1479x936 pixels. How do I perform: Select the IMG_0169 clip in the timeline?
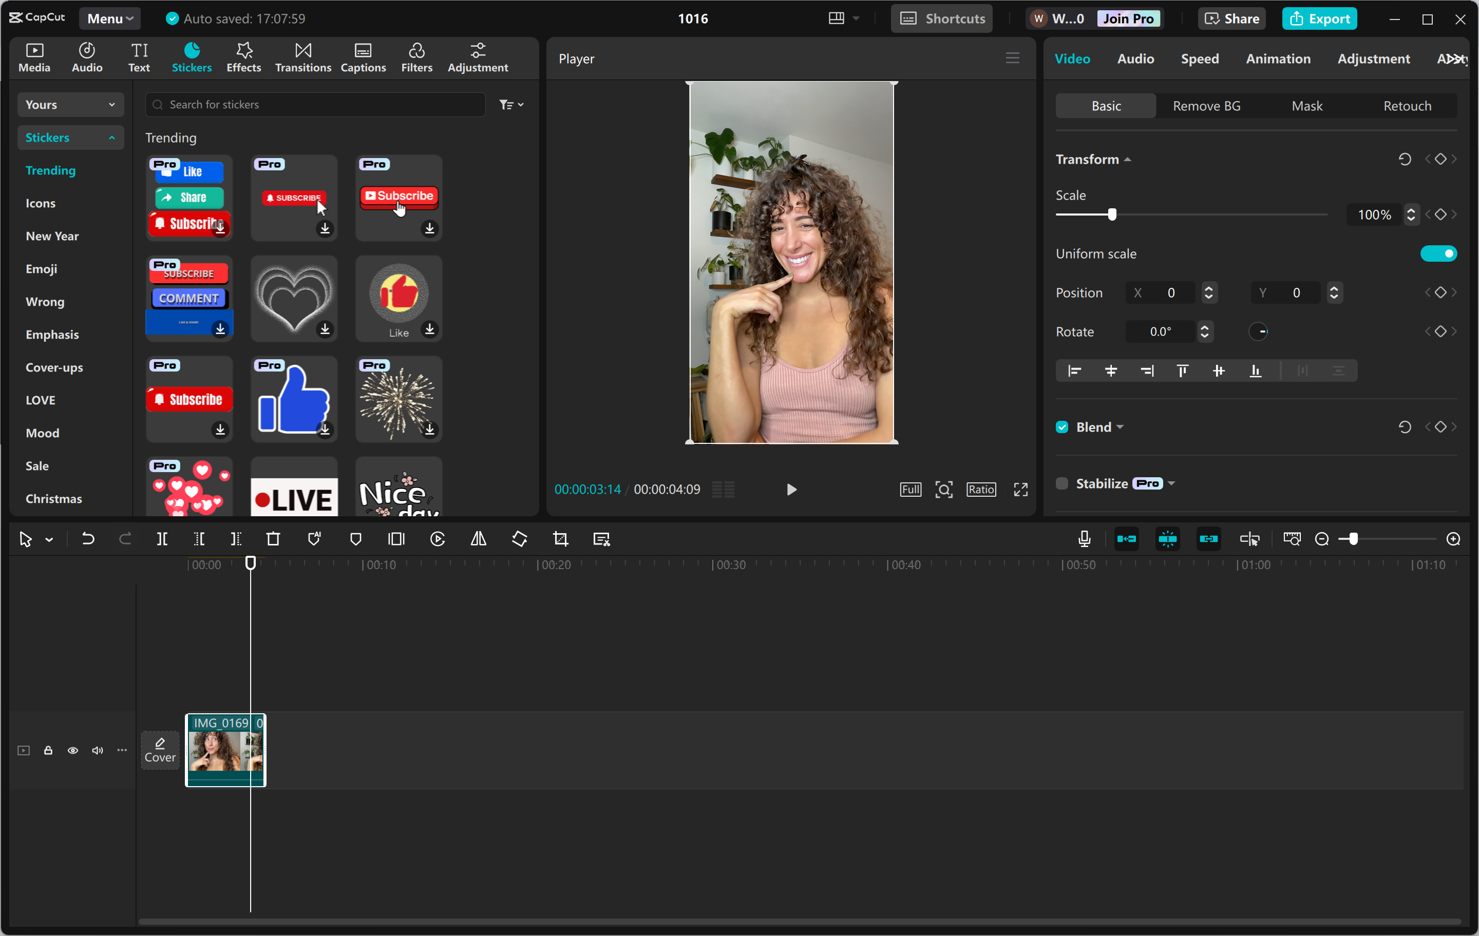(225, 750)
